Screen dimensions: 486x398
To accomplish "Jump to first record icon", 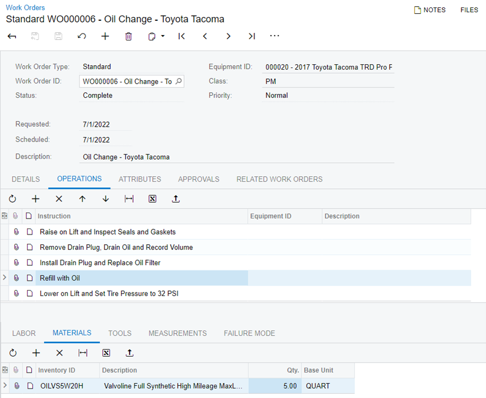I will [x=181, y=36].
